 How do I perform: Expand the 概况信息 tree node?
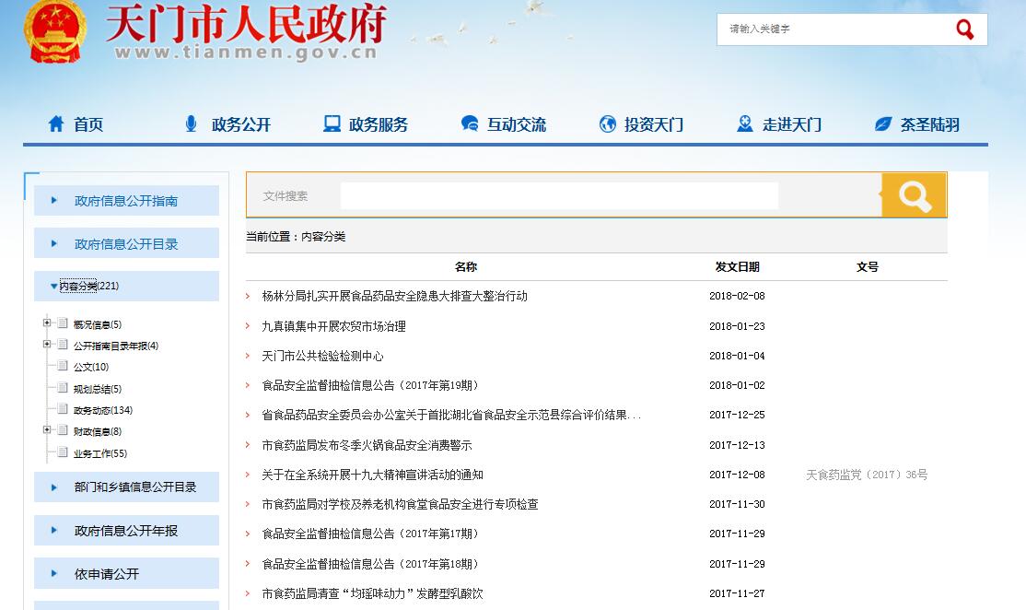[47, 323]
